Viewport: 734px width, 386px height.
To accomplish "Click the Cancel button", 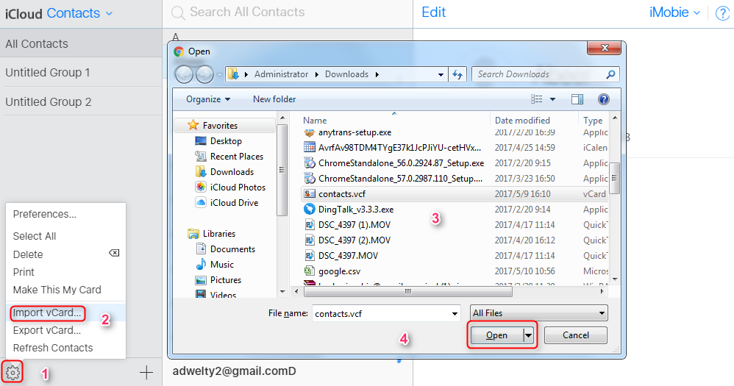I will (576, 335).
